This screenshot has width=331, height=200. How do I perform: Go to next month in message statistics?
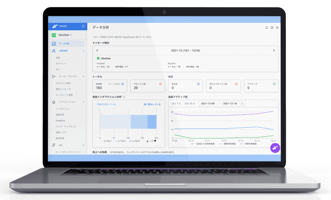point(274,50)
